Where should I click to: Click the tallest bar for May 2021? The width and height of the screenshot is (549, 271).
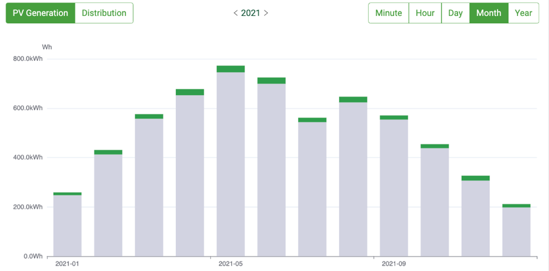pyautogui.click(x=231, y=165)
